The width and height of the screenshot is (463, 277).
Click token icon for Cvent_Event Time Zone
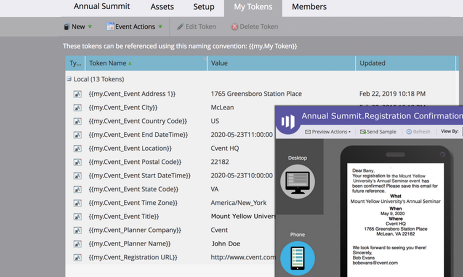coord(77,203)
